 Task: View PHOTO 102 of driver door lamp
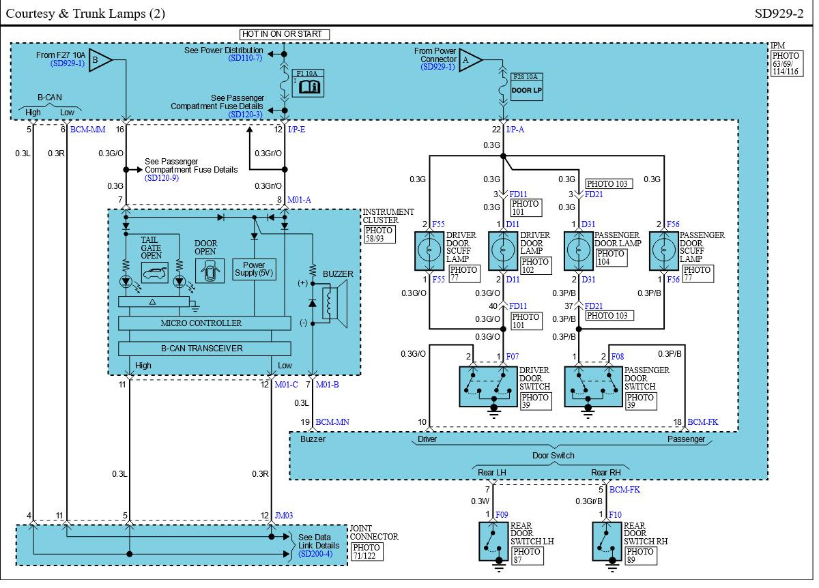pos(534,266)
